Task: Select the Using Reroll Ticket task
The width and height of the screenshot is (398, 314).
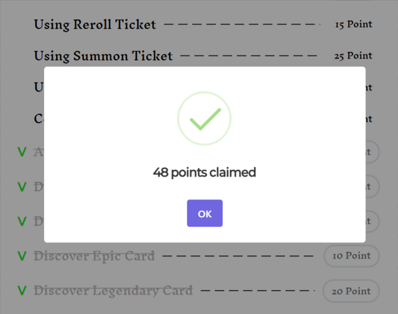Action: click(x=95, y=25)
